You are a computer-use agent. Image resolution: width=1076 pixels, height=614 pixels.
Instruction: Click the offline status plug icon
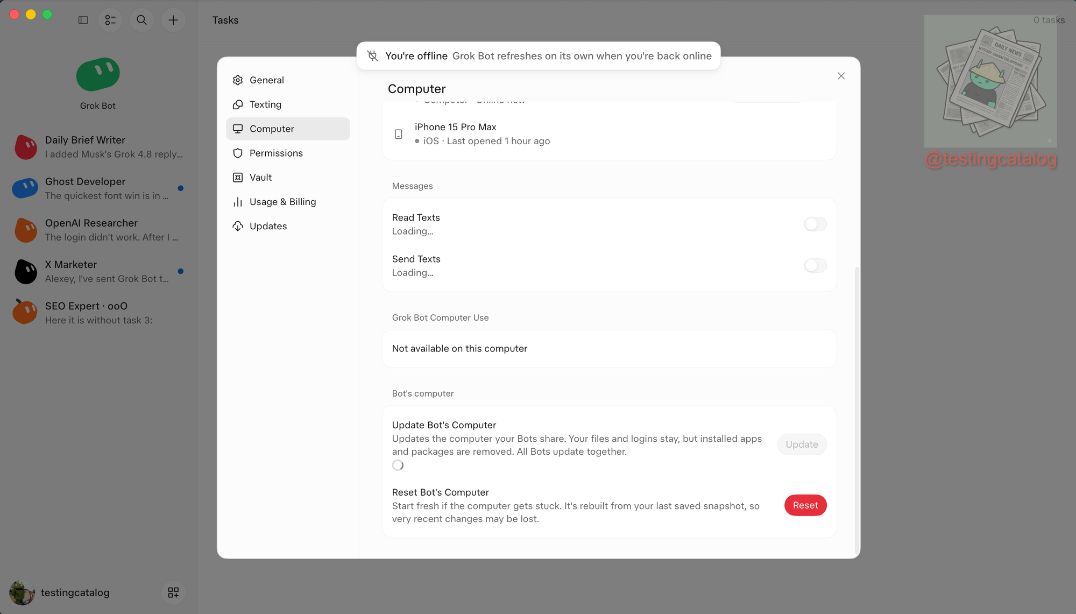click(x=372, y=55)
